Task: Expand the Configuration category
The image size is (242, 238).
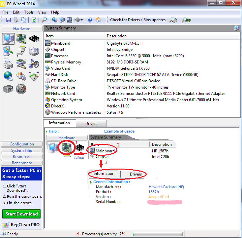Action: point(22,144)
